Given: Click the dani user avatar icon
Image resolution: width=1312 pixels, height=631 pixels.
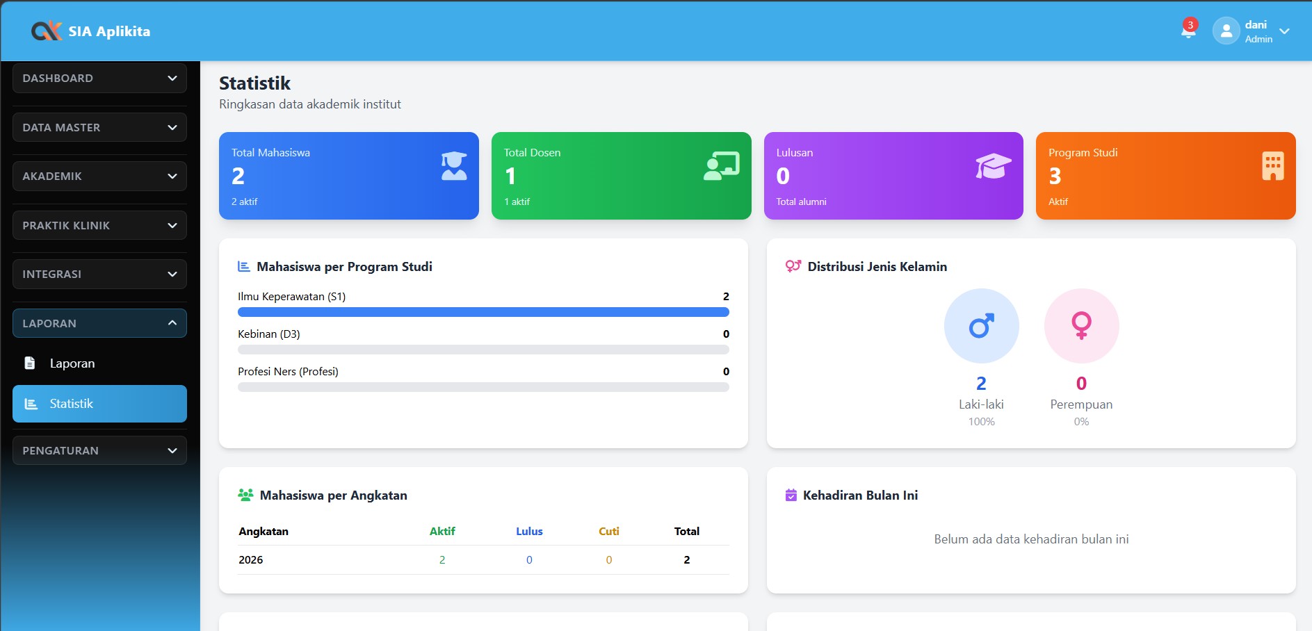Looking at the screenshot, I should (1226, 31).
